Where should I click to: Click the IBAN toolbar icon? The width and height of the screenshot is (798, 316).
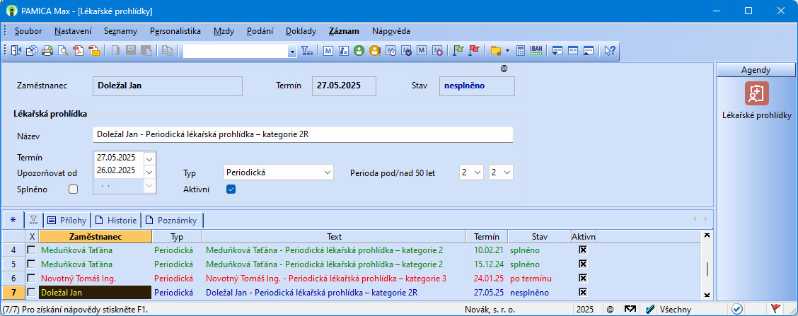pyautogui.click(x=536, y=50)
